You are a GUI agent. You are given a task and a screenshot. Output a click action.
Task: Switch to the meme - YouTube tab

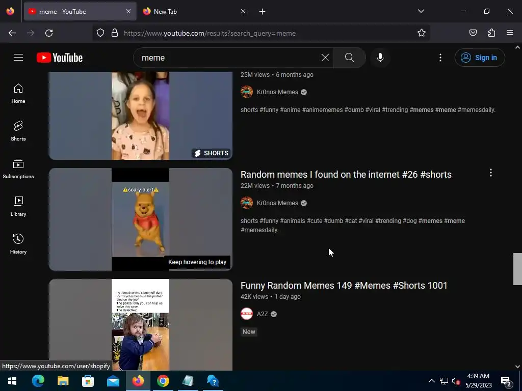[80, 12]
